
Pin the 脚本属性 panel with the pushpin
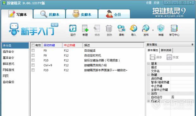[x=193, y=44]
